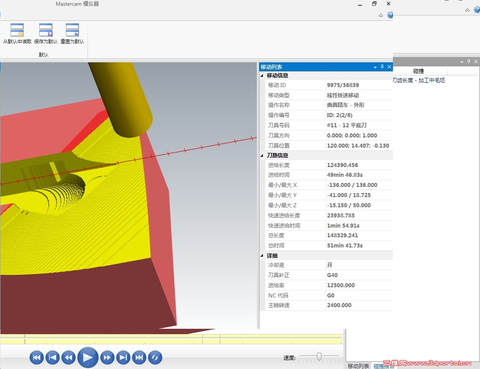Screen dimensions: 480x369
Task: Collapse ribbon with the up chevron
Action: point(381,15)
